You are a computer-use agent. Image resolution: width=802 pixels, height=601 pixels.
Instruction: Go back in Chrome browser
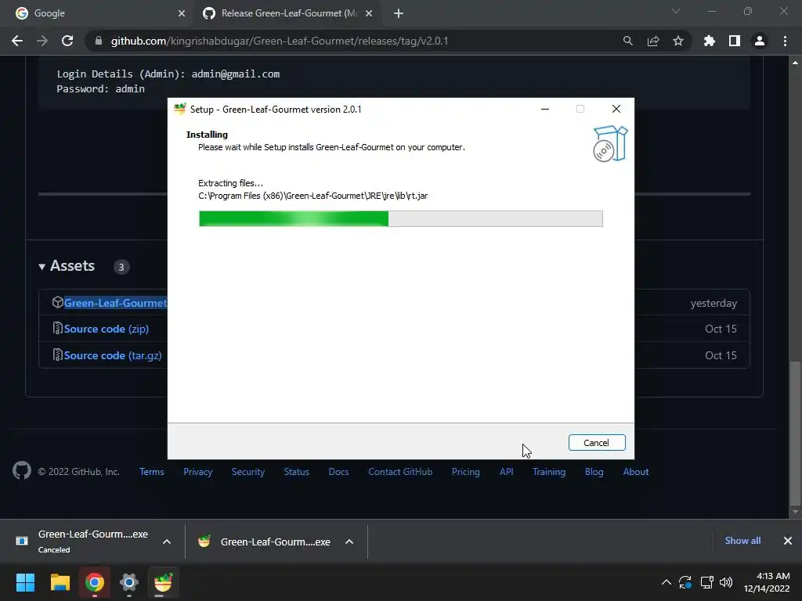tap(17, 41)
